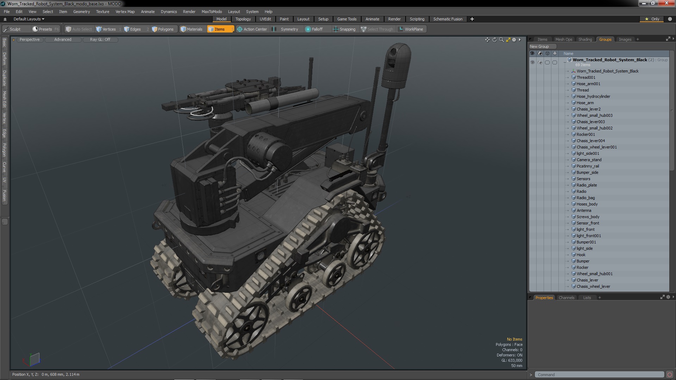Click the viewport rotate icon
This screenshot has height=380, width=676.
point(494,40)
